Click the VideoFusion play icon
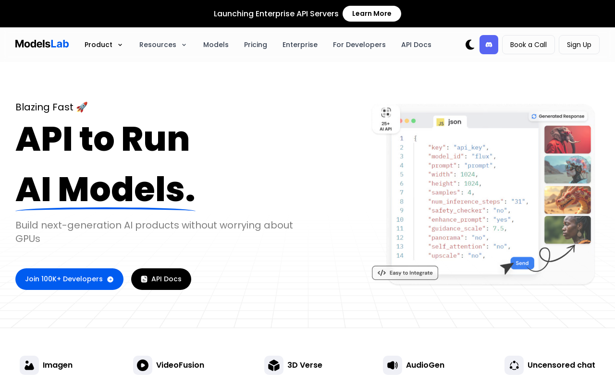This screenshot has height=384, width=615. click(x=143, y=365)
